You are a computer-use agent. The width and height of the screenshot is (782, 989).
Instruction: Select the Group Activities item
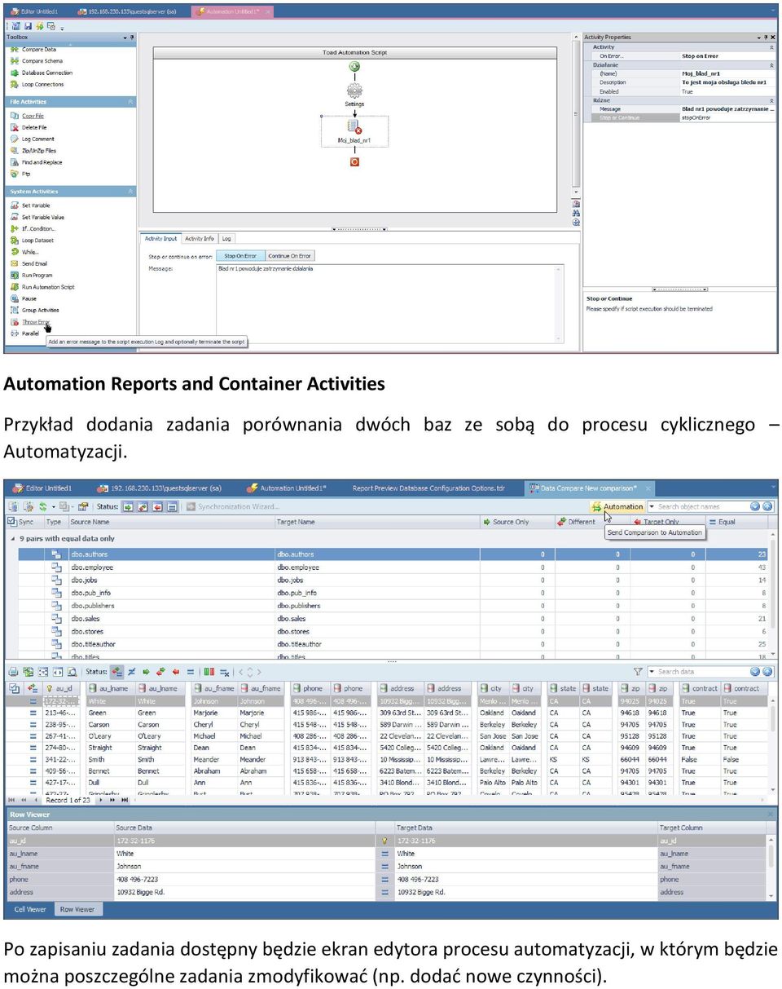pyautogui.click(x=34, y=310)
